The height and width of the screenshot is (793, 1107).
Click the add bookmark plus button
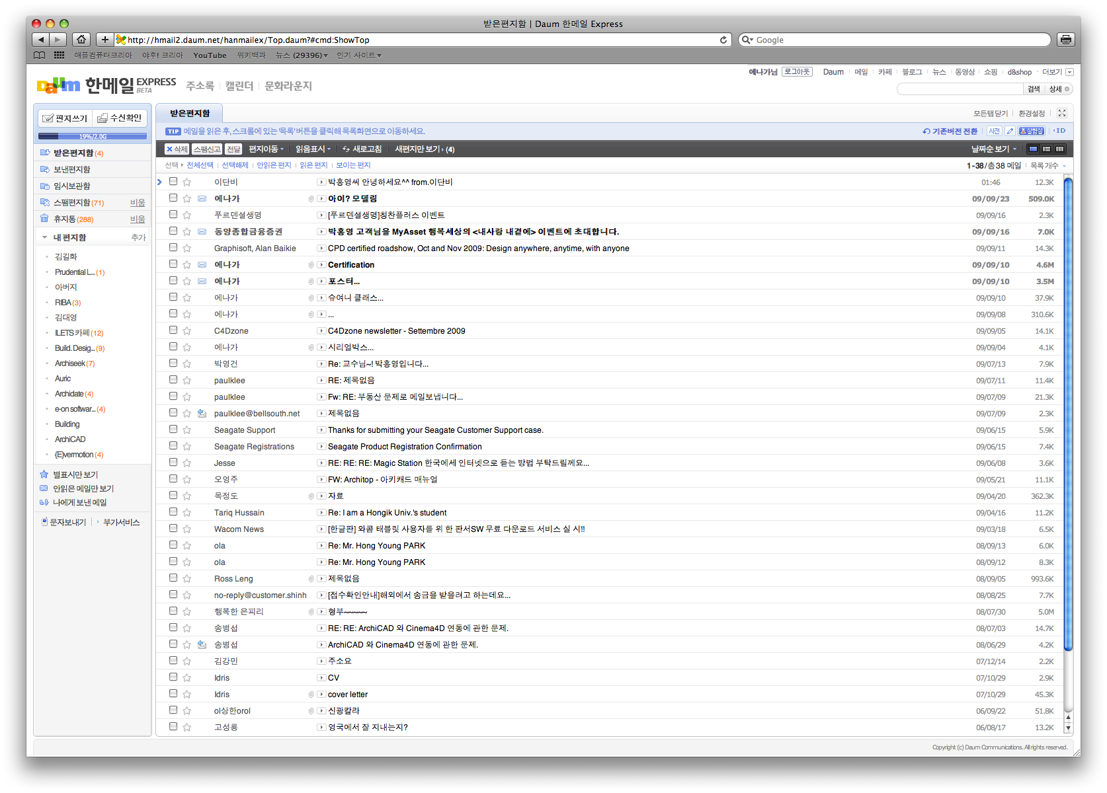(104, 40)
